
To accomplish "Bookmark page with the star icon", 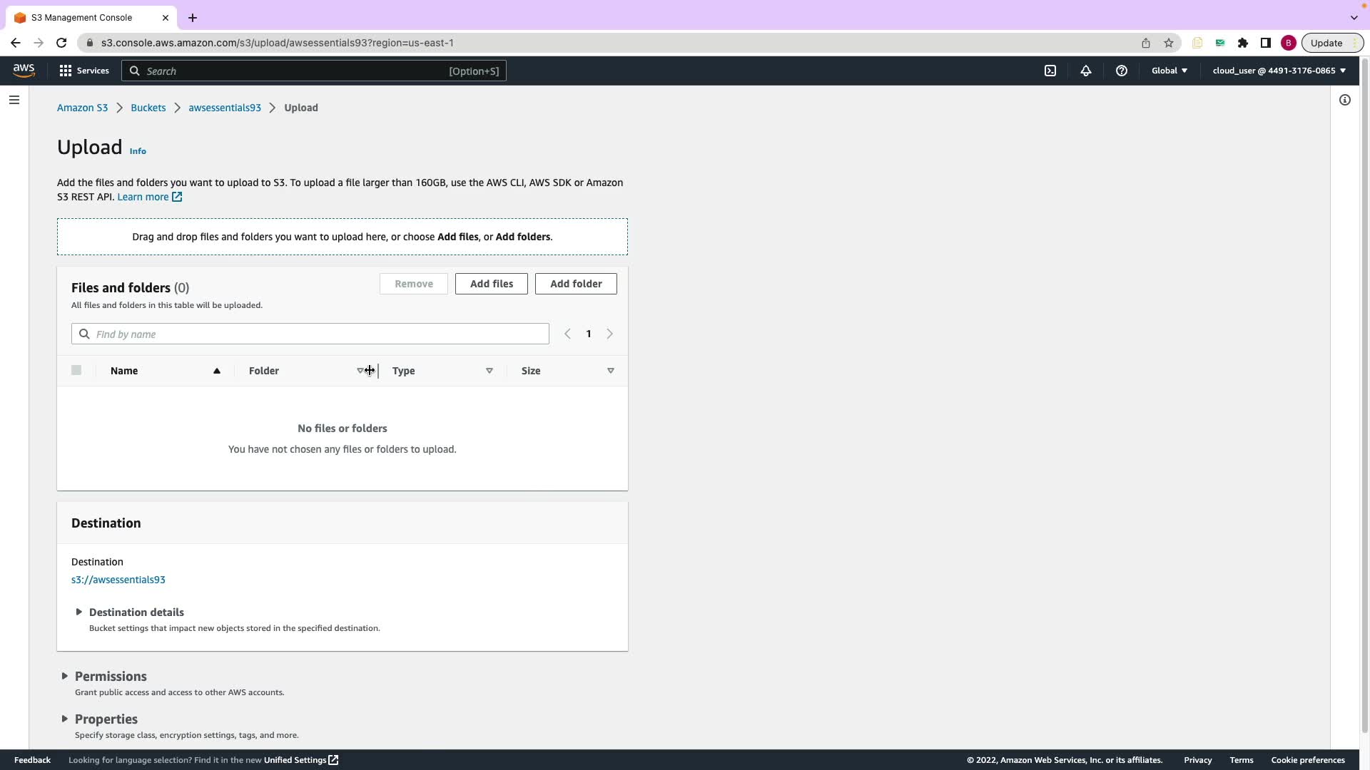I will (x=1168, y=43).
